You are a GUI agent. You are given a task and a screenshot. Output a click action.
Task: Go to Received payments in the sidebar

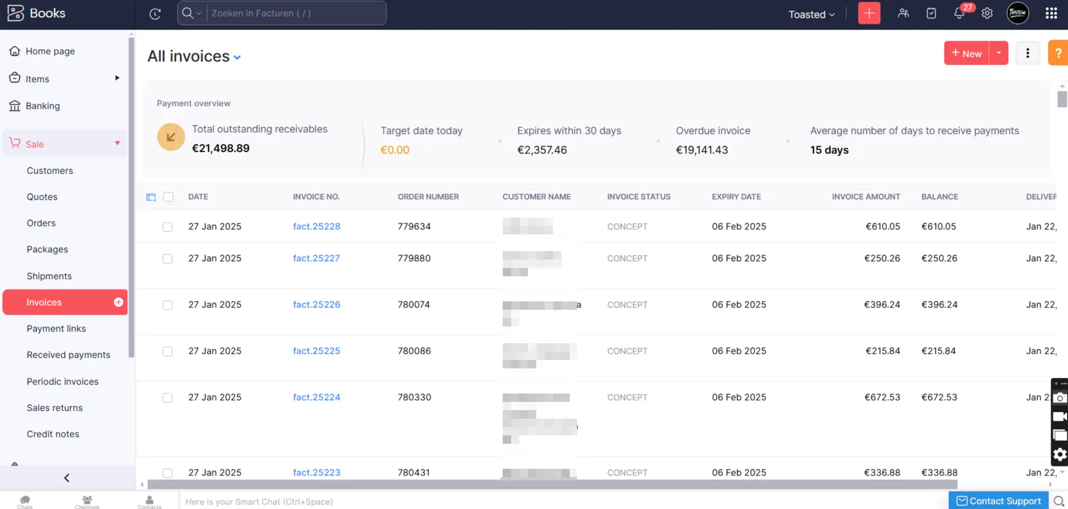pyautogui.click(x=68, y=354)
